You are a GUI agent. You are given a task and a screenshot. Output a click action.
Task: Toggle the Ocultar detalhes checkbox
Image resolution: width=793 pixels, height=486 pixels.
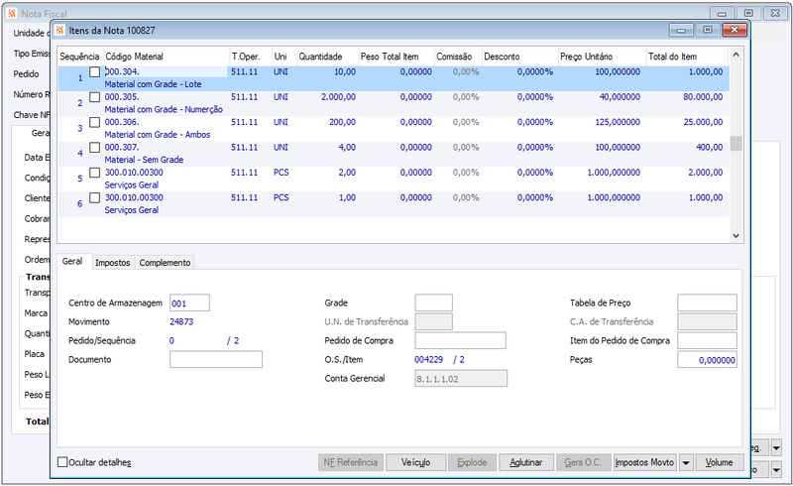tap(62, 462)
